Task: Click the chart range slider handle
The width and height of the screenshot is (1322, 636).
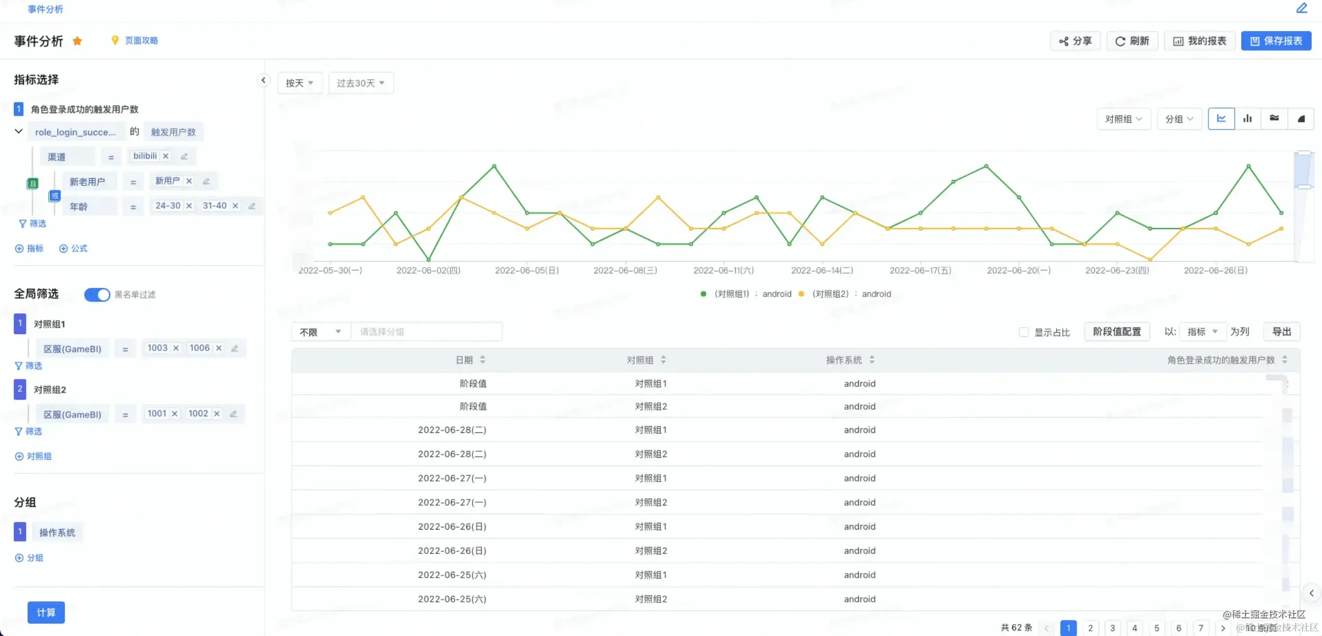Action: tap(1304, 187)
